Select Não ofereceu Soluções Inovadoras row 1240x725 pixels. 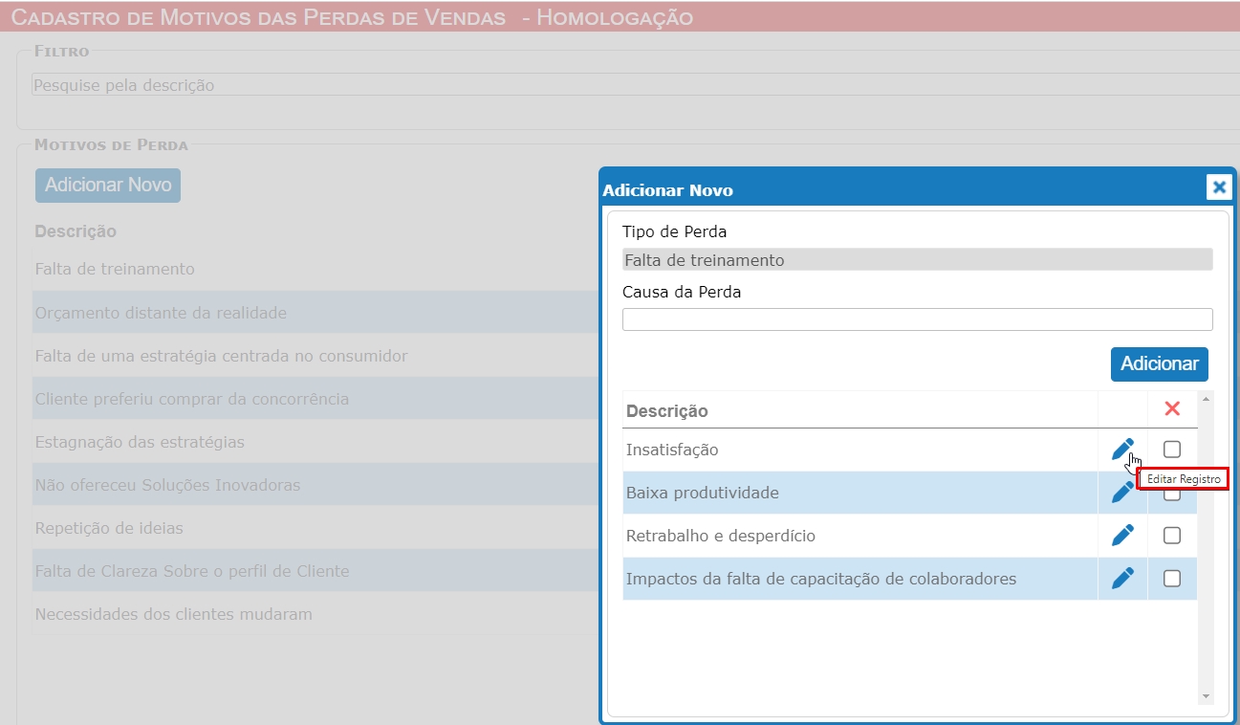315,485
